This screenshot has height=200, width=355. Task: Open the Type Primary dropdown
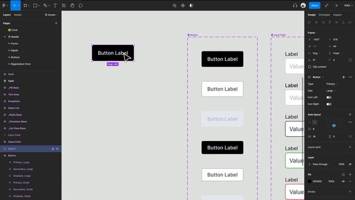click(332, 84)
